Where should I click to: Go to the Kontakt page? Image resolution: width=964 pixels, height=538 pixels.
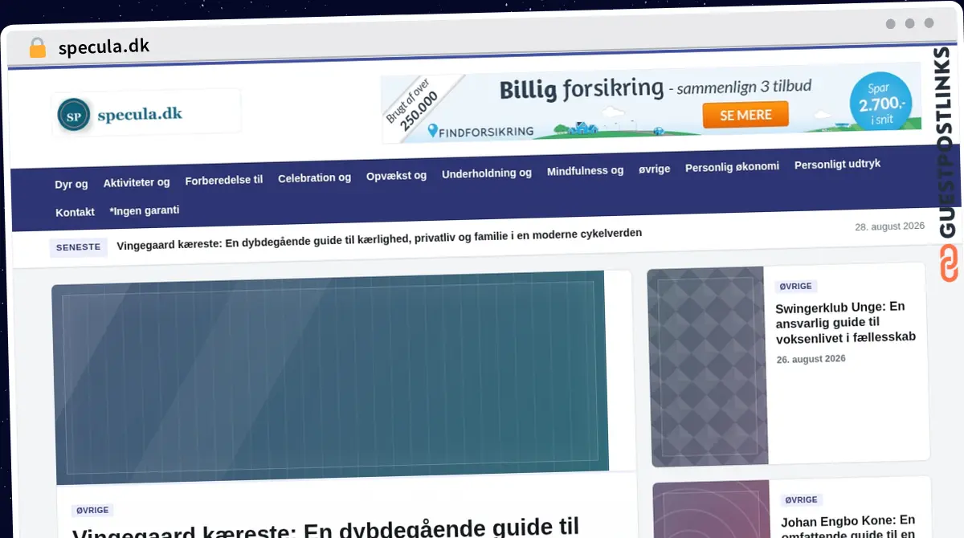pos(75,212)
